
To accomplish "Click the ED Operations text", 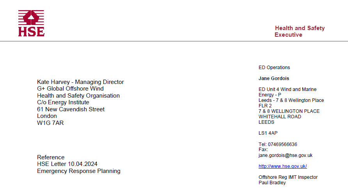I will [x=274, y=68].
